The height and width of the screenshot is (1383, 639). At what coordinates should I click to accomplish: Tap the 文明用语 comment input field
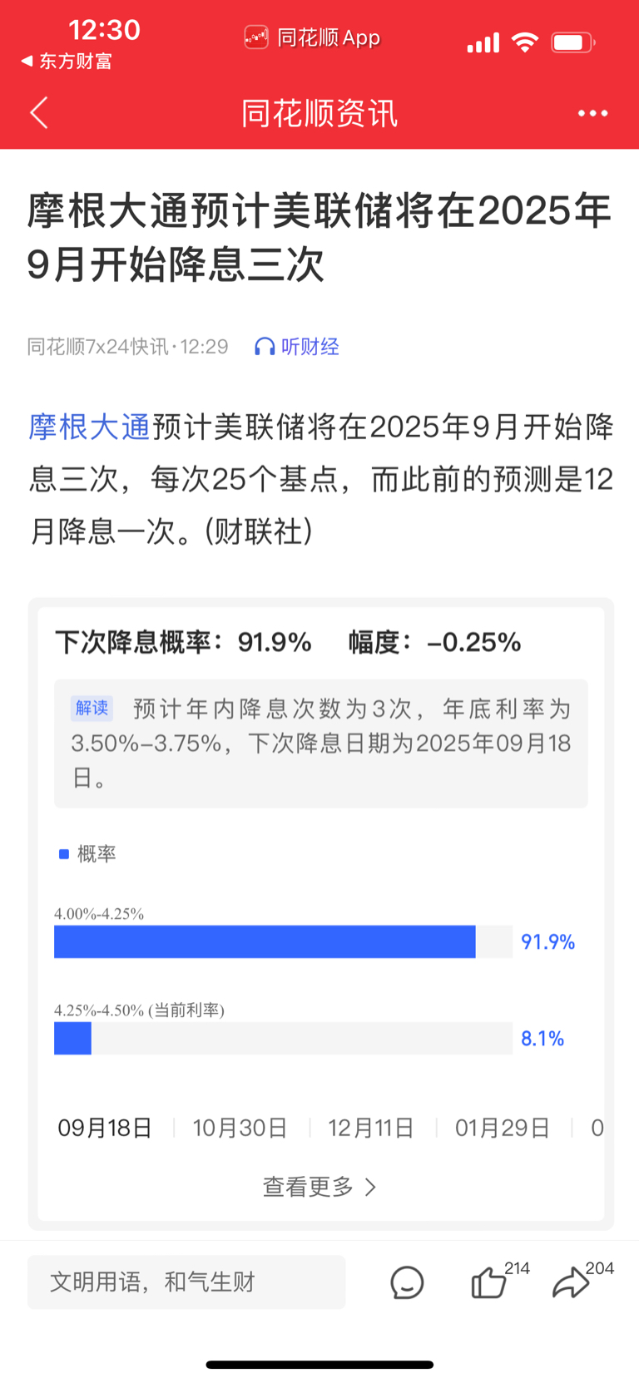[x=186, y=1282]
